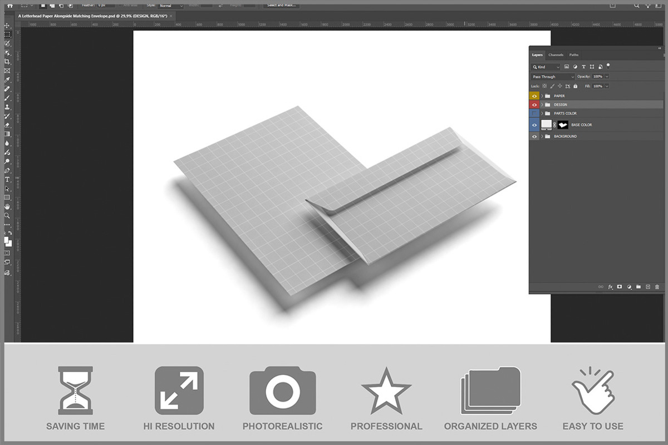Viewport: 668px width, 445px height.
Task: Select the Horizontal Type tool
Action: click(8, 179)
